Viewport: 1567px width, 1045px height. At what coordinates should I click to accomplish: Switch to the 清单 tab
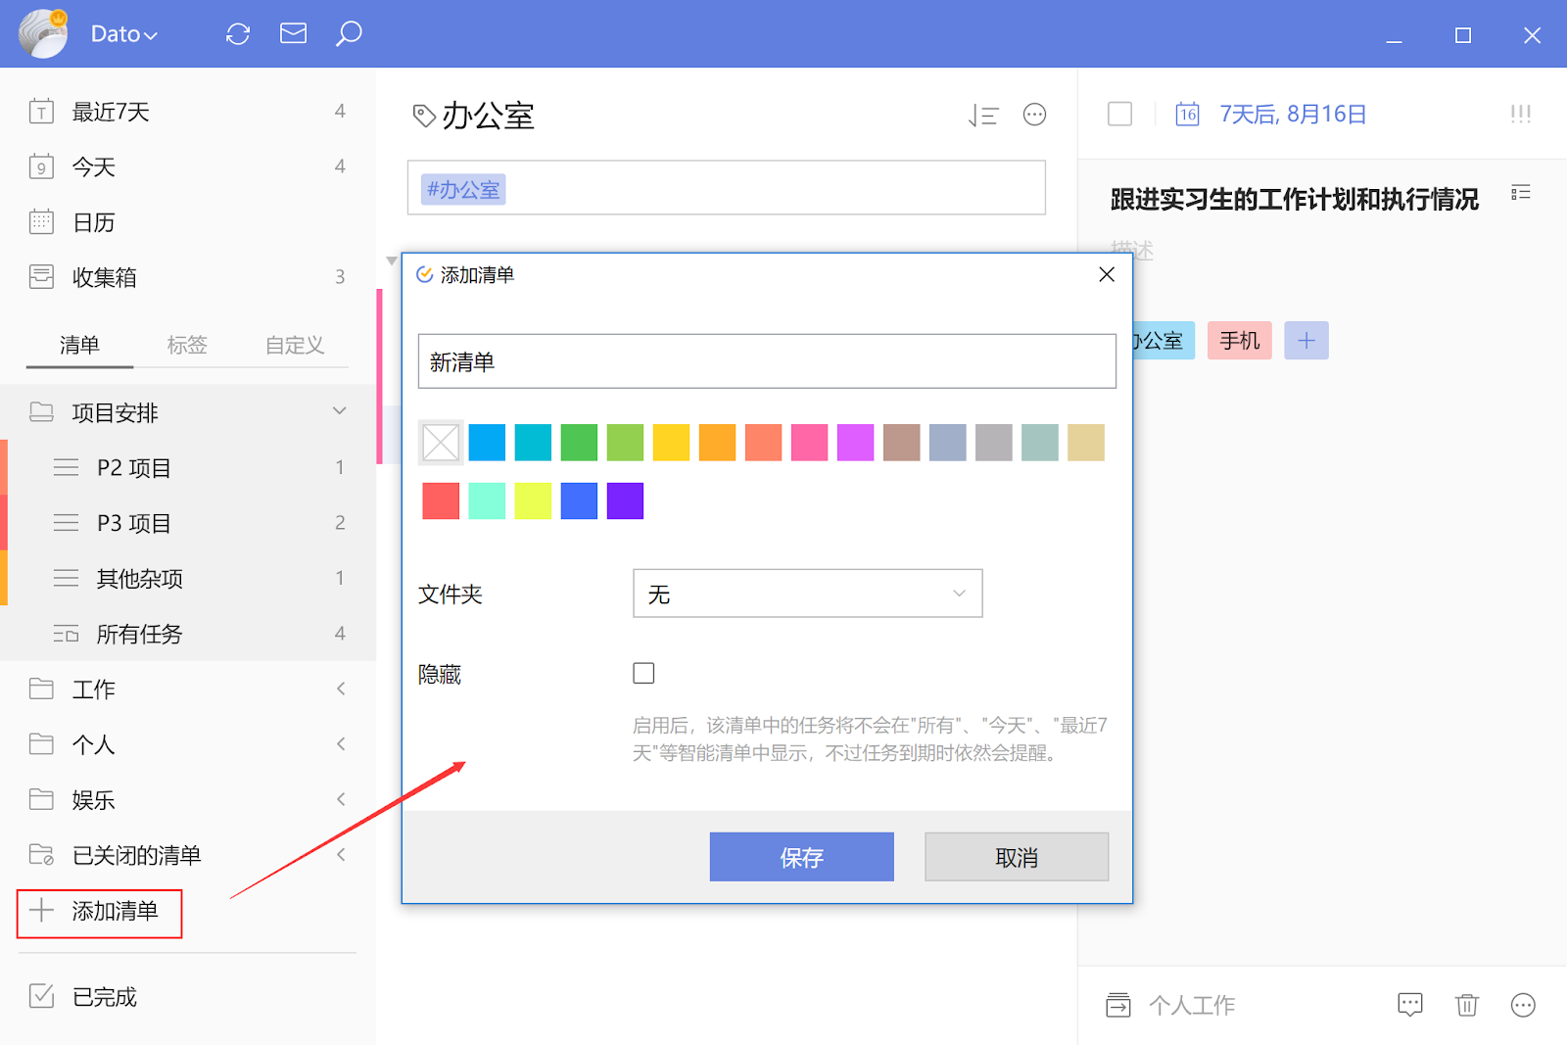click(79, 345)
